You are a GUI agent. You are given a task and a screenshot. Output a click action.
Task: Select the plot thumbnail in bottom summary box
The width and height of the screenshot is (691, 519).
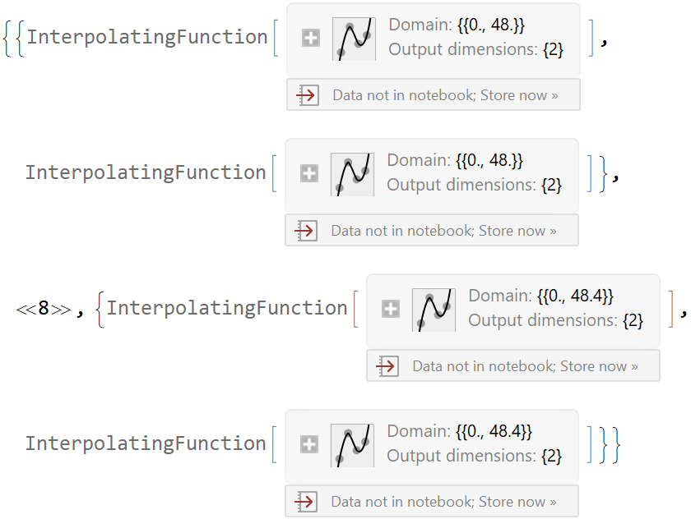click(x=352, y=445)
